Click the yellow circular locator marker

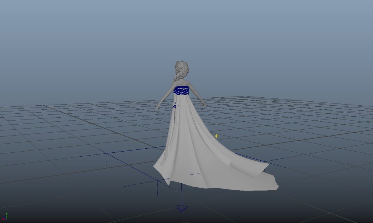(x=216, y=136)
